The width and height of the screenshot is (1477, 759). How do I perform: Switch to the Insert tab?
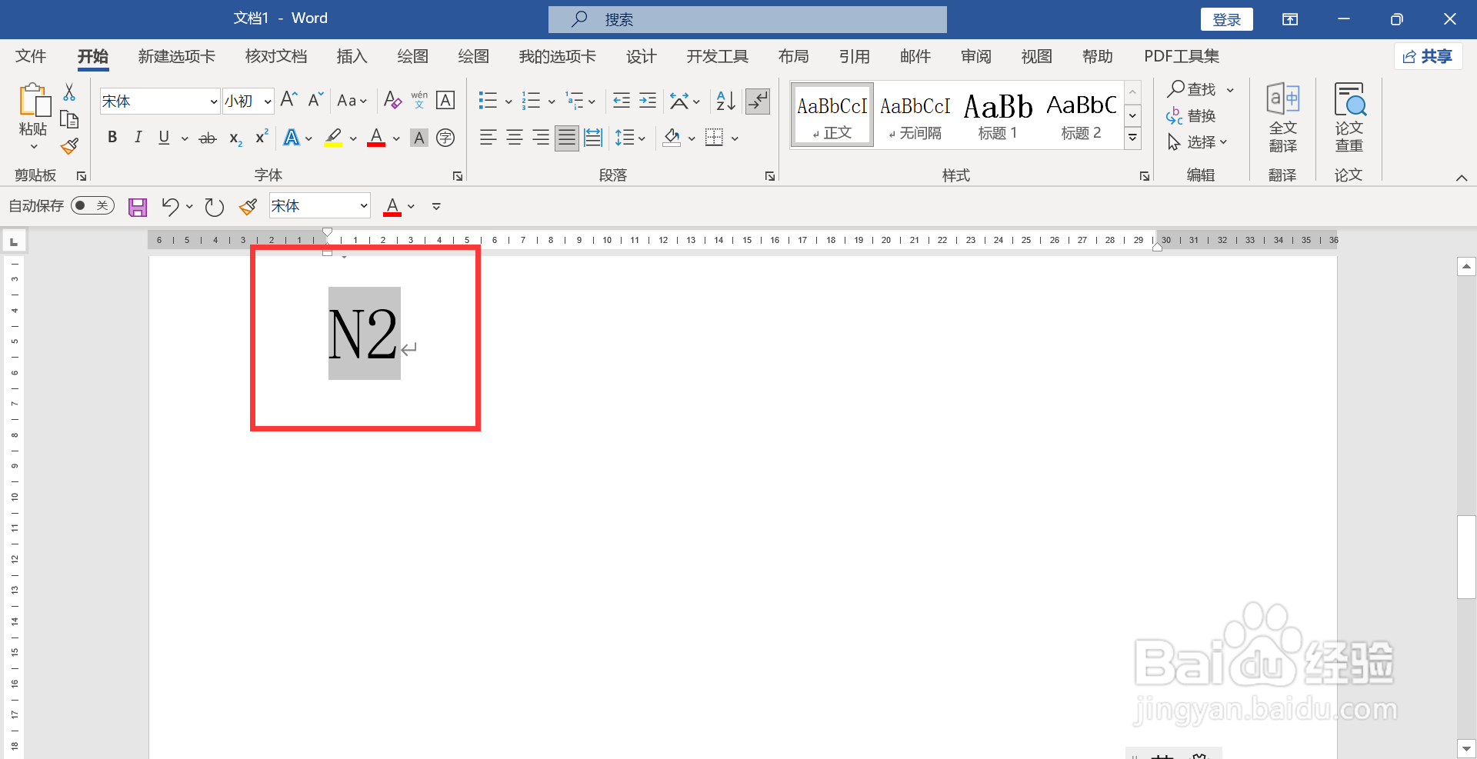352,56
